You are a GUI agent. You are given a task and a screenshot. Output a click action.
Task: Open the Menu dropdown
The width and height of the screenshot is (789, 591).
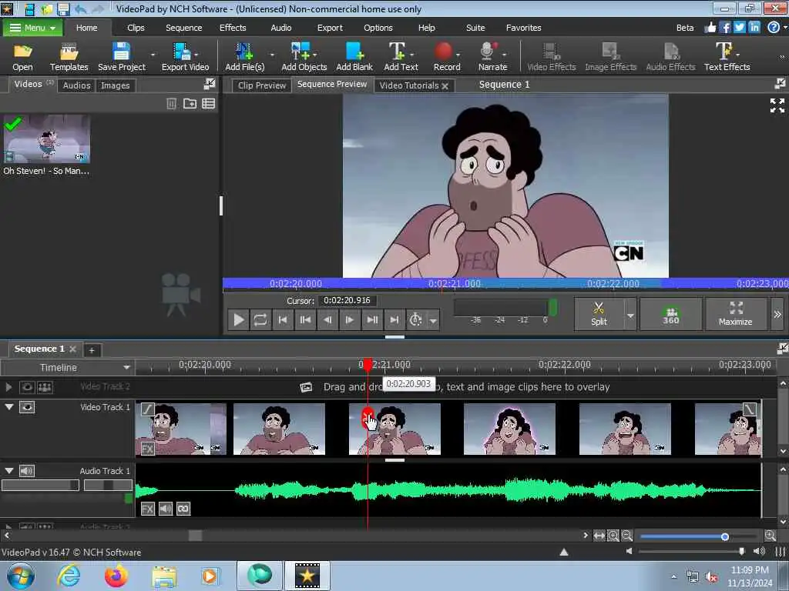tap(32, 28)
